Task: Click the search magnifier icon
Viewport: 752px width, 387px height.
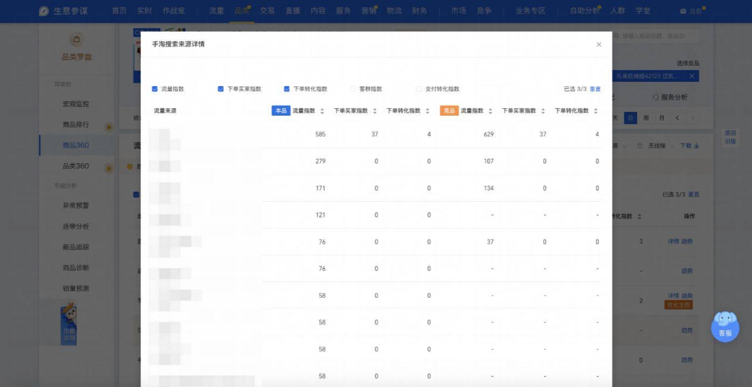Action: 617,36
